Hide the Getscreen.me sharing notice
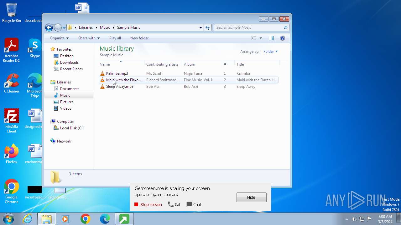 tap(251, 197)
